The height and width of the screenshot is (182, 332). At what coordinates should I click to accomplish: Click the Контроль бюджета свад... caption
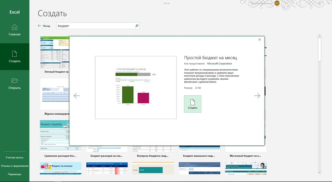point(153,156)
